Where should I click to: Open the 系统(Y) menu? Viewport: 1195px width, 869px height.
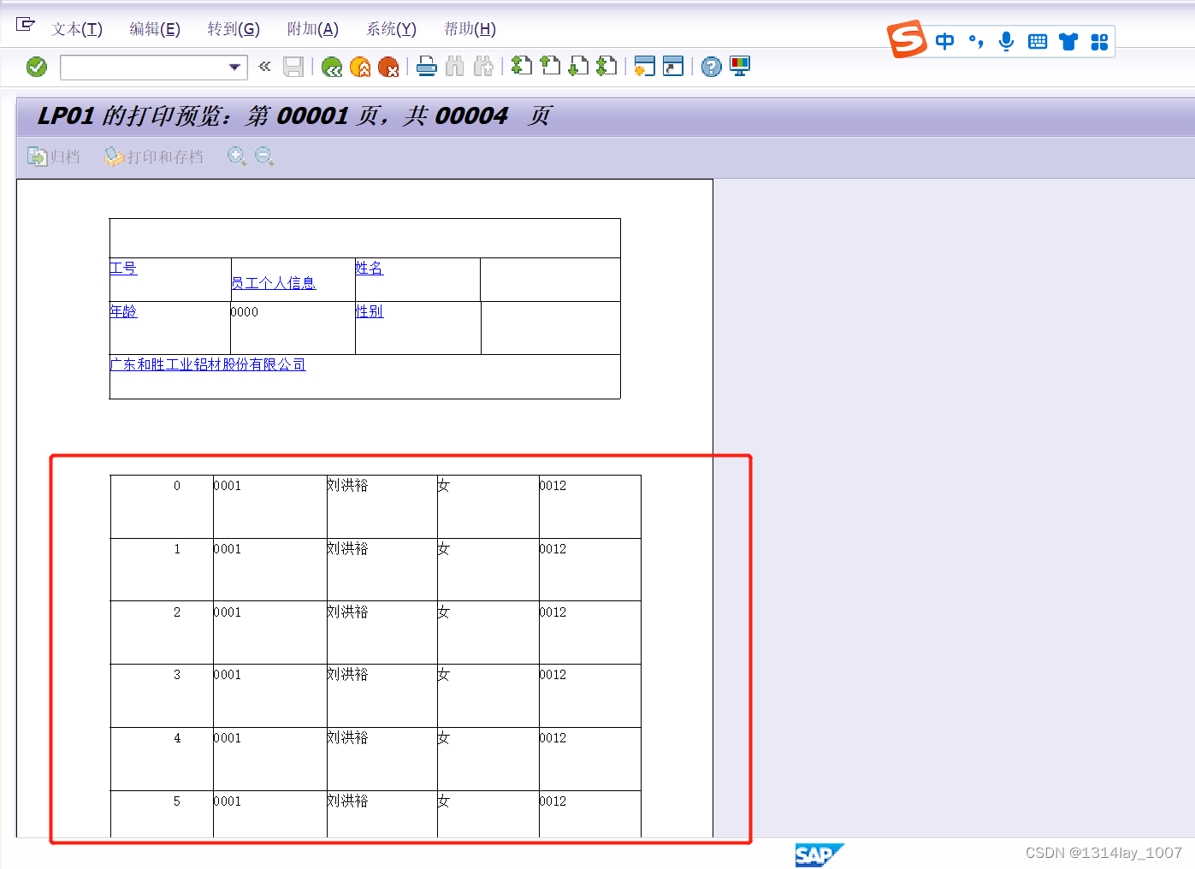[x=391, y=29]
